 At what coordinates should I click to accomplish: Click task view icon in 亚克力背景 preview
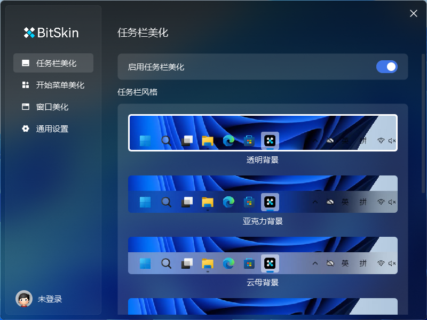click(x=187, y=202)
